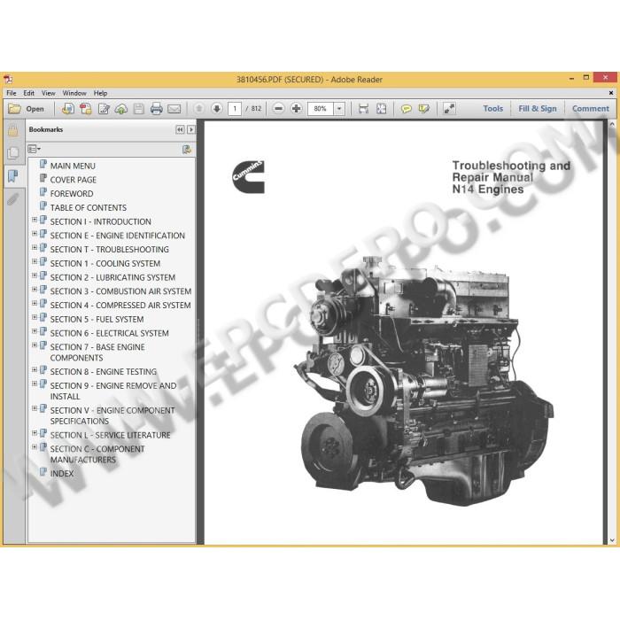
Task: Click the Convert PDF to Word icon
Action: click(x=85, y=108)
